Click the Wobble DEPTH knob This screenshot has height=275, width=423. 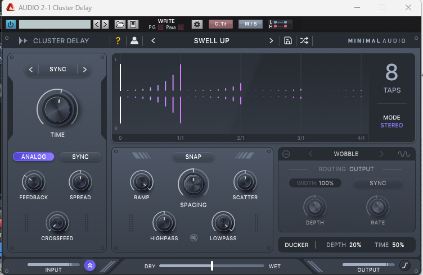[x=315, y=207]
